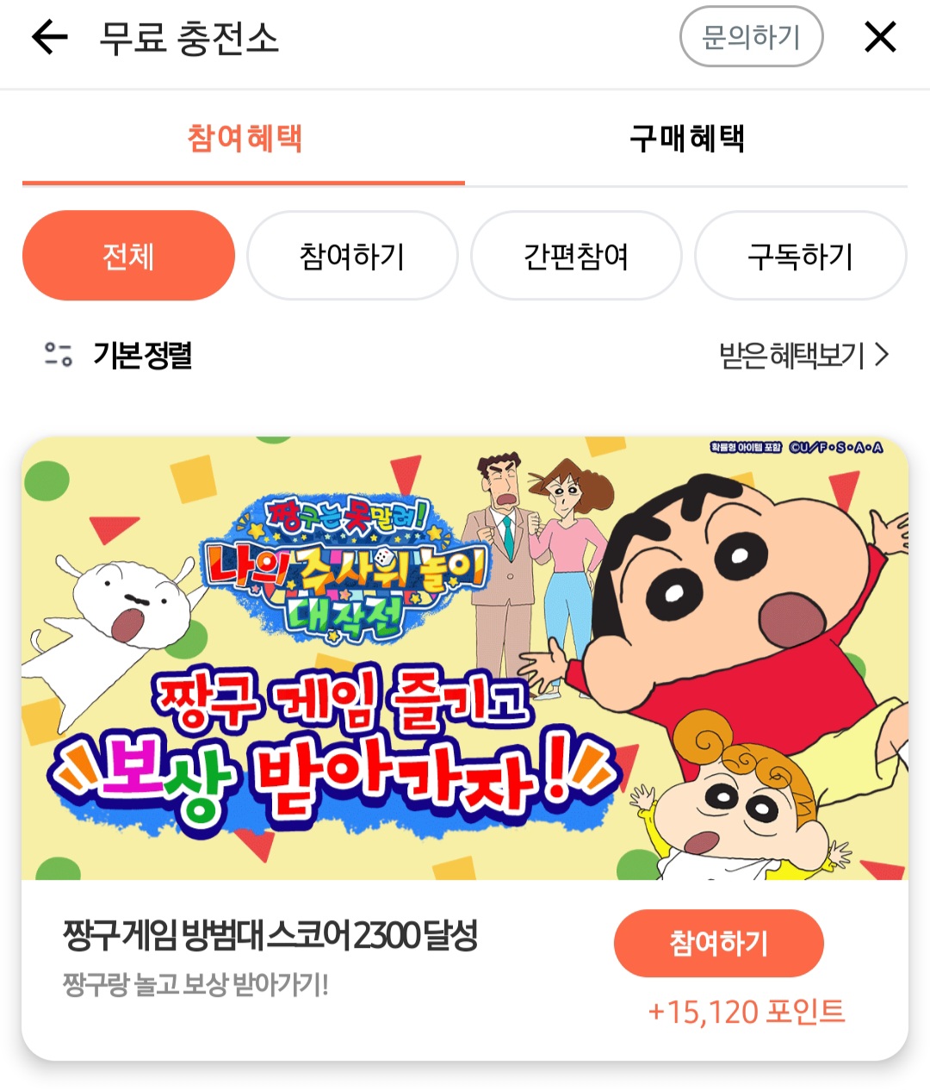Tap the orange 참여하기 button on card
Image resolution: width=930 pixels, height=1090 pixels.
718,943
